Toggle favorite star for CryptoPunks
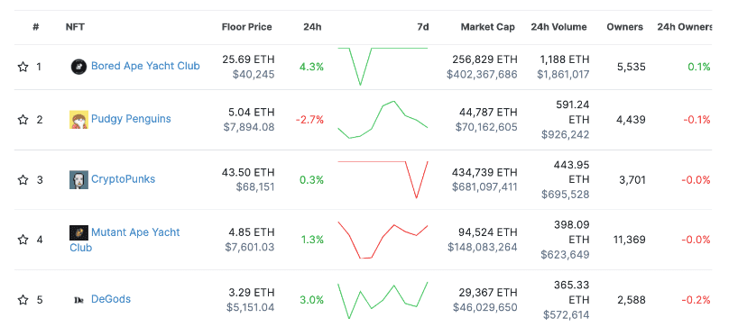This screenshot has height=327, width=738. pos(23,180)
